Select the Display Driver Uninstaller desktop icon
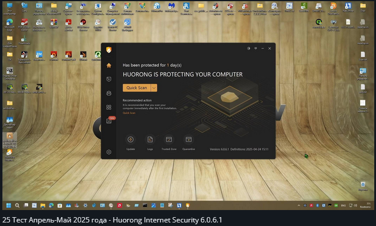 [9, 73]
